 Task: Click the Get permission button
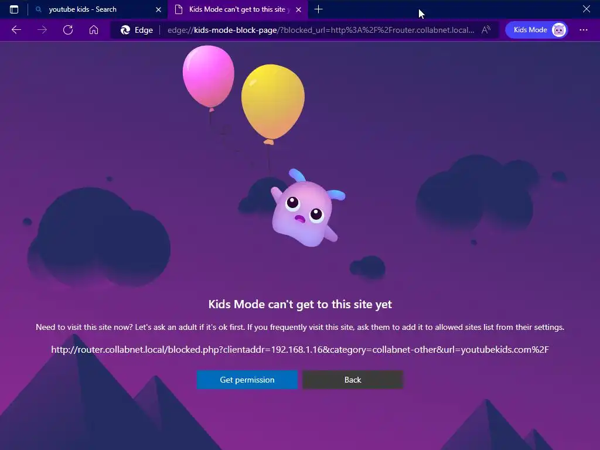(x=247, y=380)
